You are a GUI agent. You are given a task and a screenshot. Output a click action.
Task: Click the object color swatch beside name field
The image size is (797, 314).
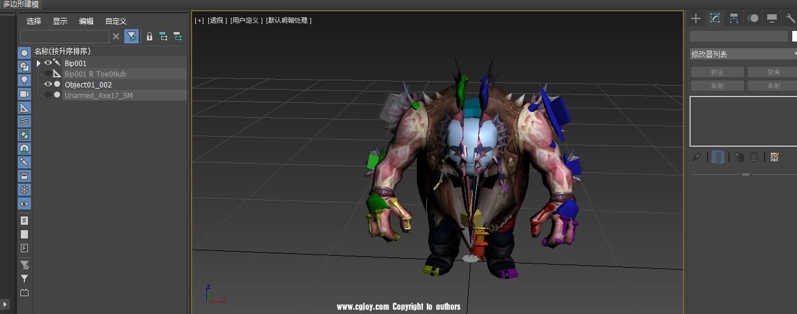(794, 36)
